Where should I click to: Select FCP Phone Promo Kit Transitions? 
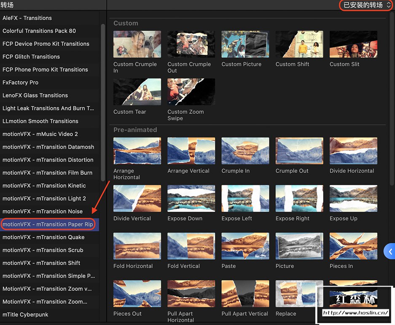[50, 70]
